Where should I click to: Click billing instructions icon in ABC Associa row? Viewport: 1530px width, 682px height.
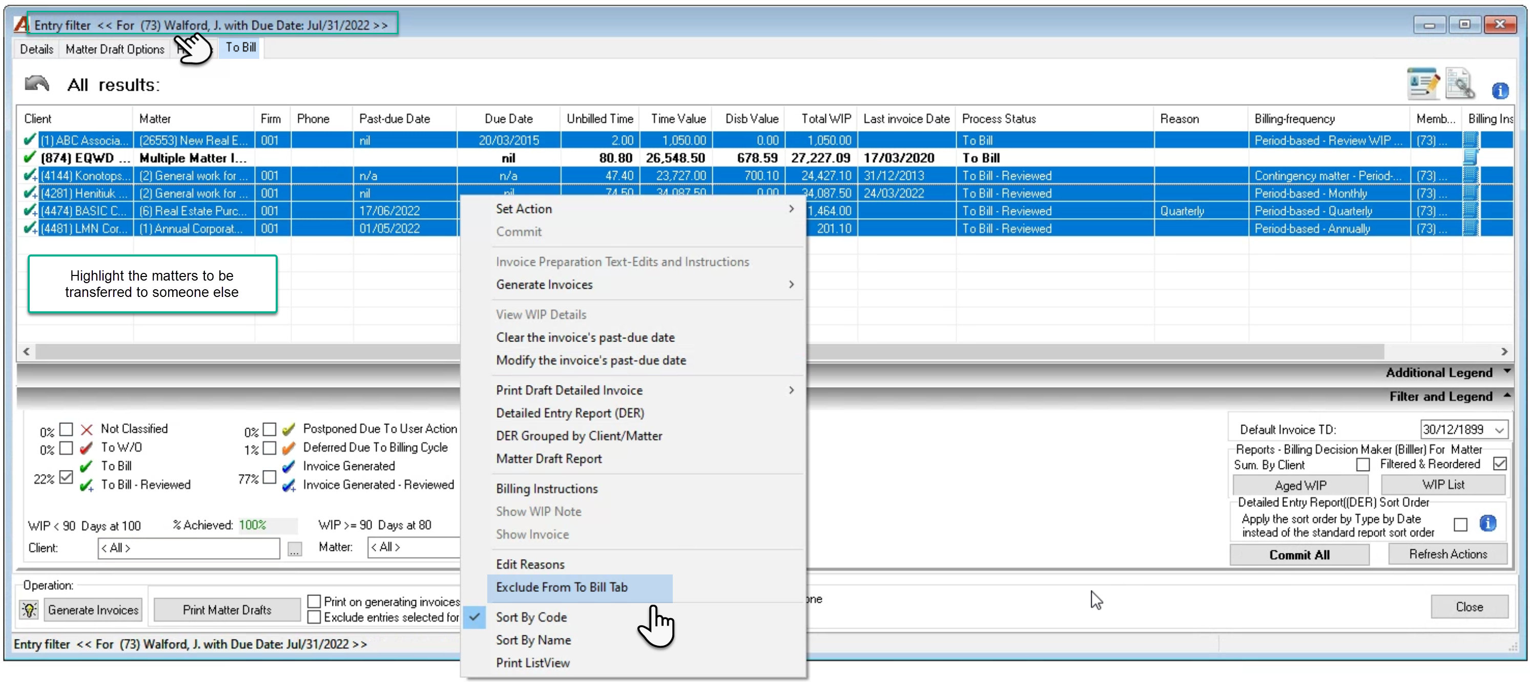pyautogui.click(x=1470, y=140)
